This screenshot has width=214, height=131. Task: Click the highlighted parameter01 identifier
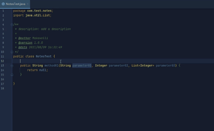(82, 65)
